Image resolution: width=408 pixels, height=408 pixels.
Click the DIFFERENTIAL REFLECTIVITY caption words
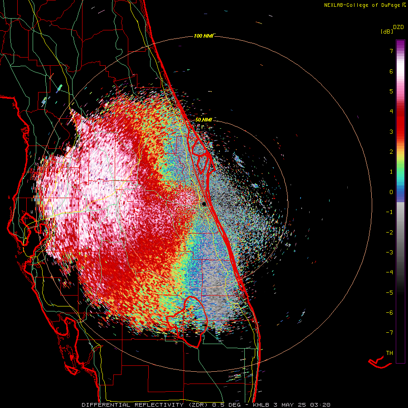tap(132, 405)
